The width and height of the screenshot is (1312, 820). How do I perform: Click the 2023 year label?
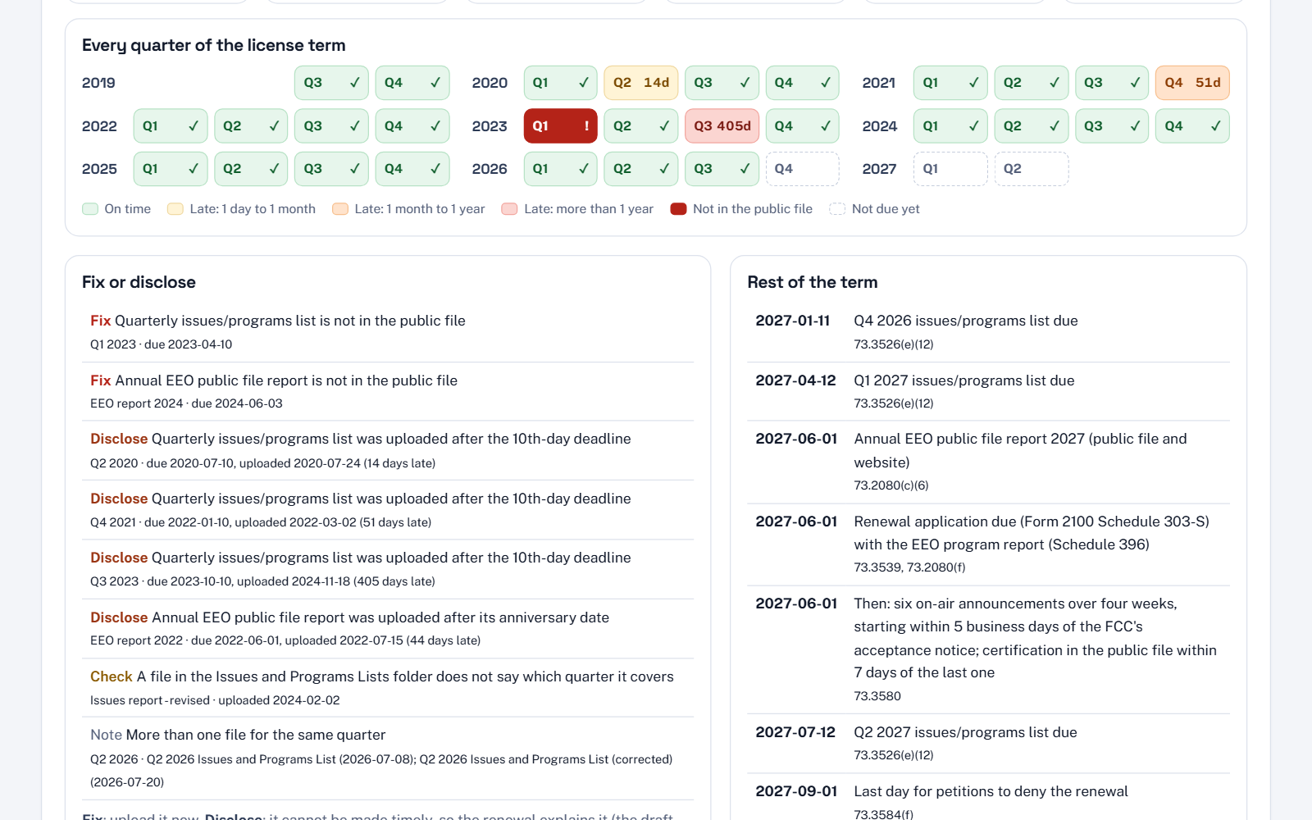(x=490, y=126)
